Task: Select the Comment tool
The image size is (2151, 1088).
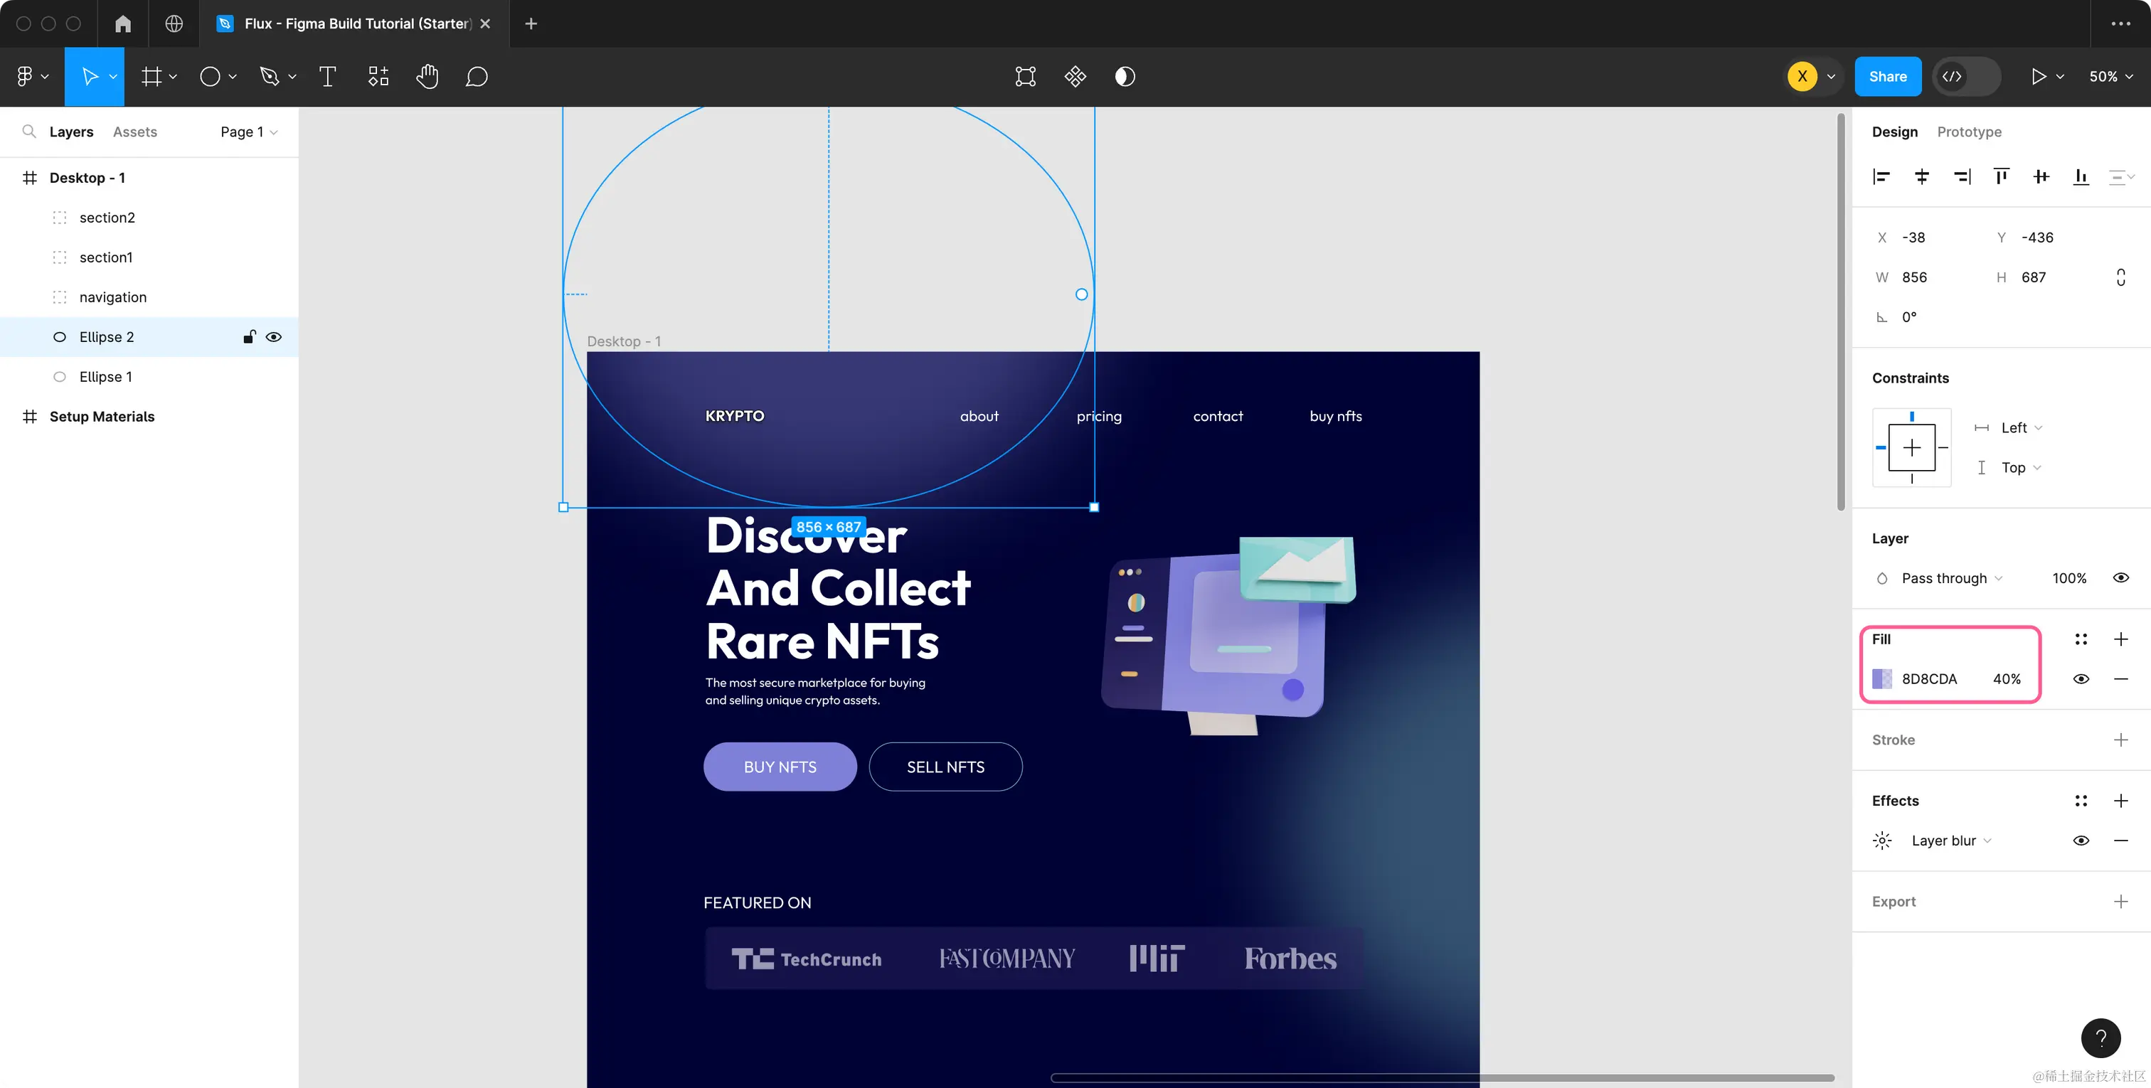Action: [x=476, y=77]
